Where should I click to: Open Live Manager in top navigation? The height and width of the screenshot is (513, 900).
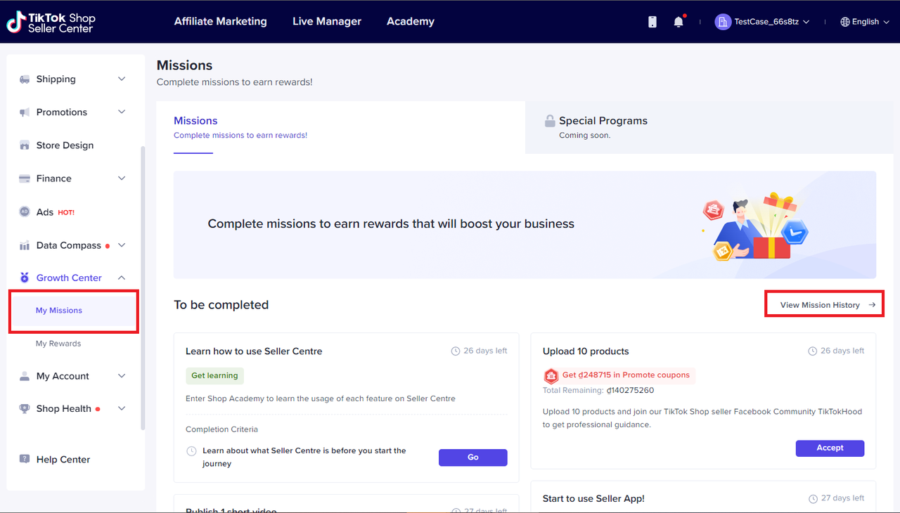point(327,22)
